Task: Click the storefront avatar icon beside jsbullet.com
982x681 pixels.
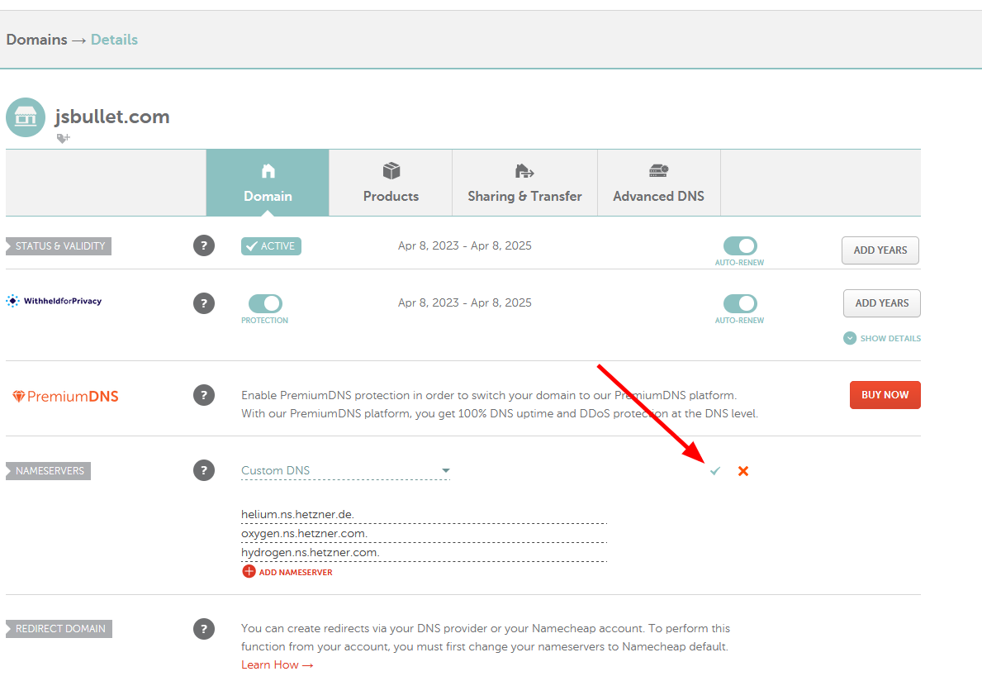Action: coord(25,117)
